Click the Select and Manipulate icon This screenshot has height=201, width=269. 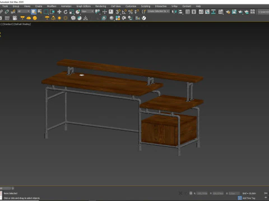[x=105, y=12]
